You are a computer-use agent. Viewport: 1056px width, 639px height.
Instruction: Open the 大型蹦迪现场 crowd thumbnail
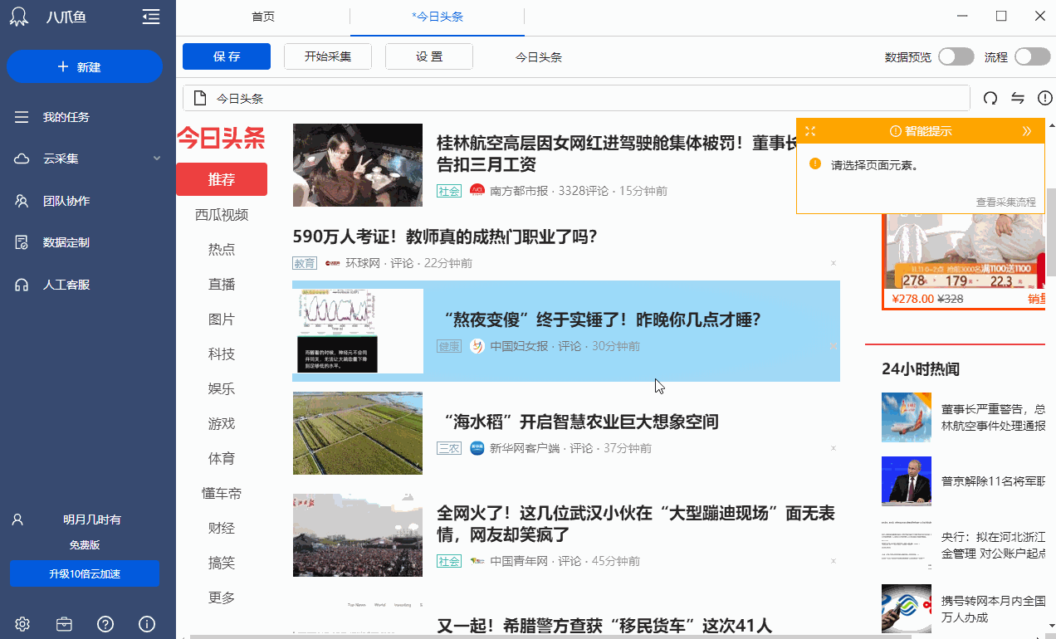click(358, 535)
